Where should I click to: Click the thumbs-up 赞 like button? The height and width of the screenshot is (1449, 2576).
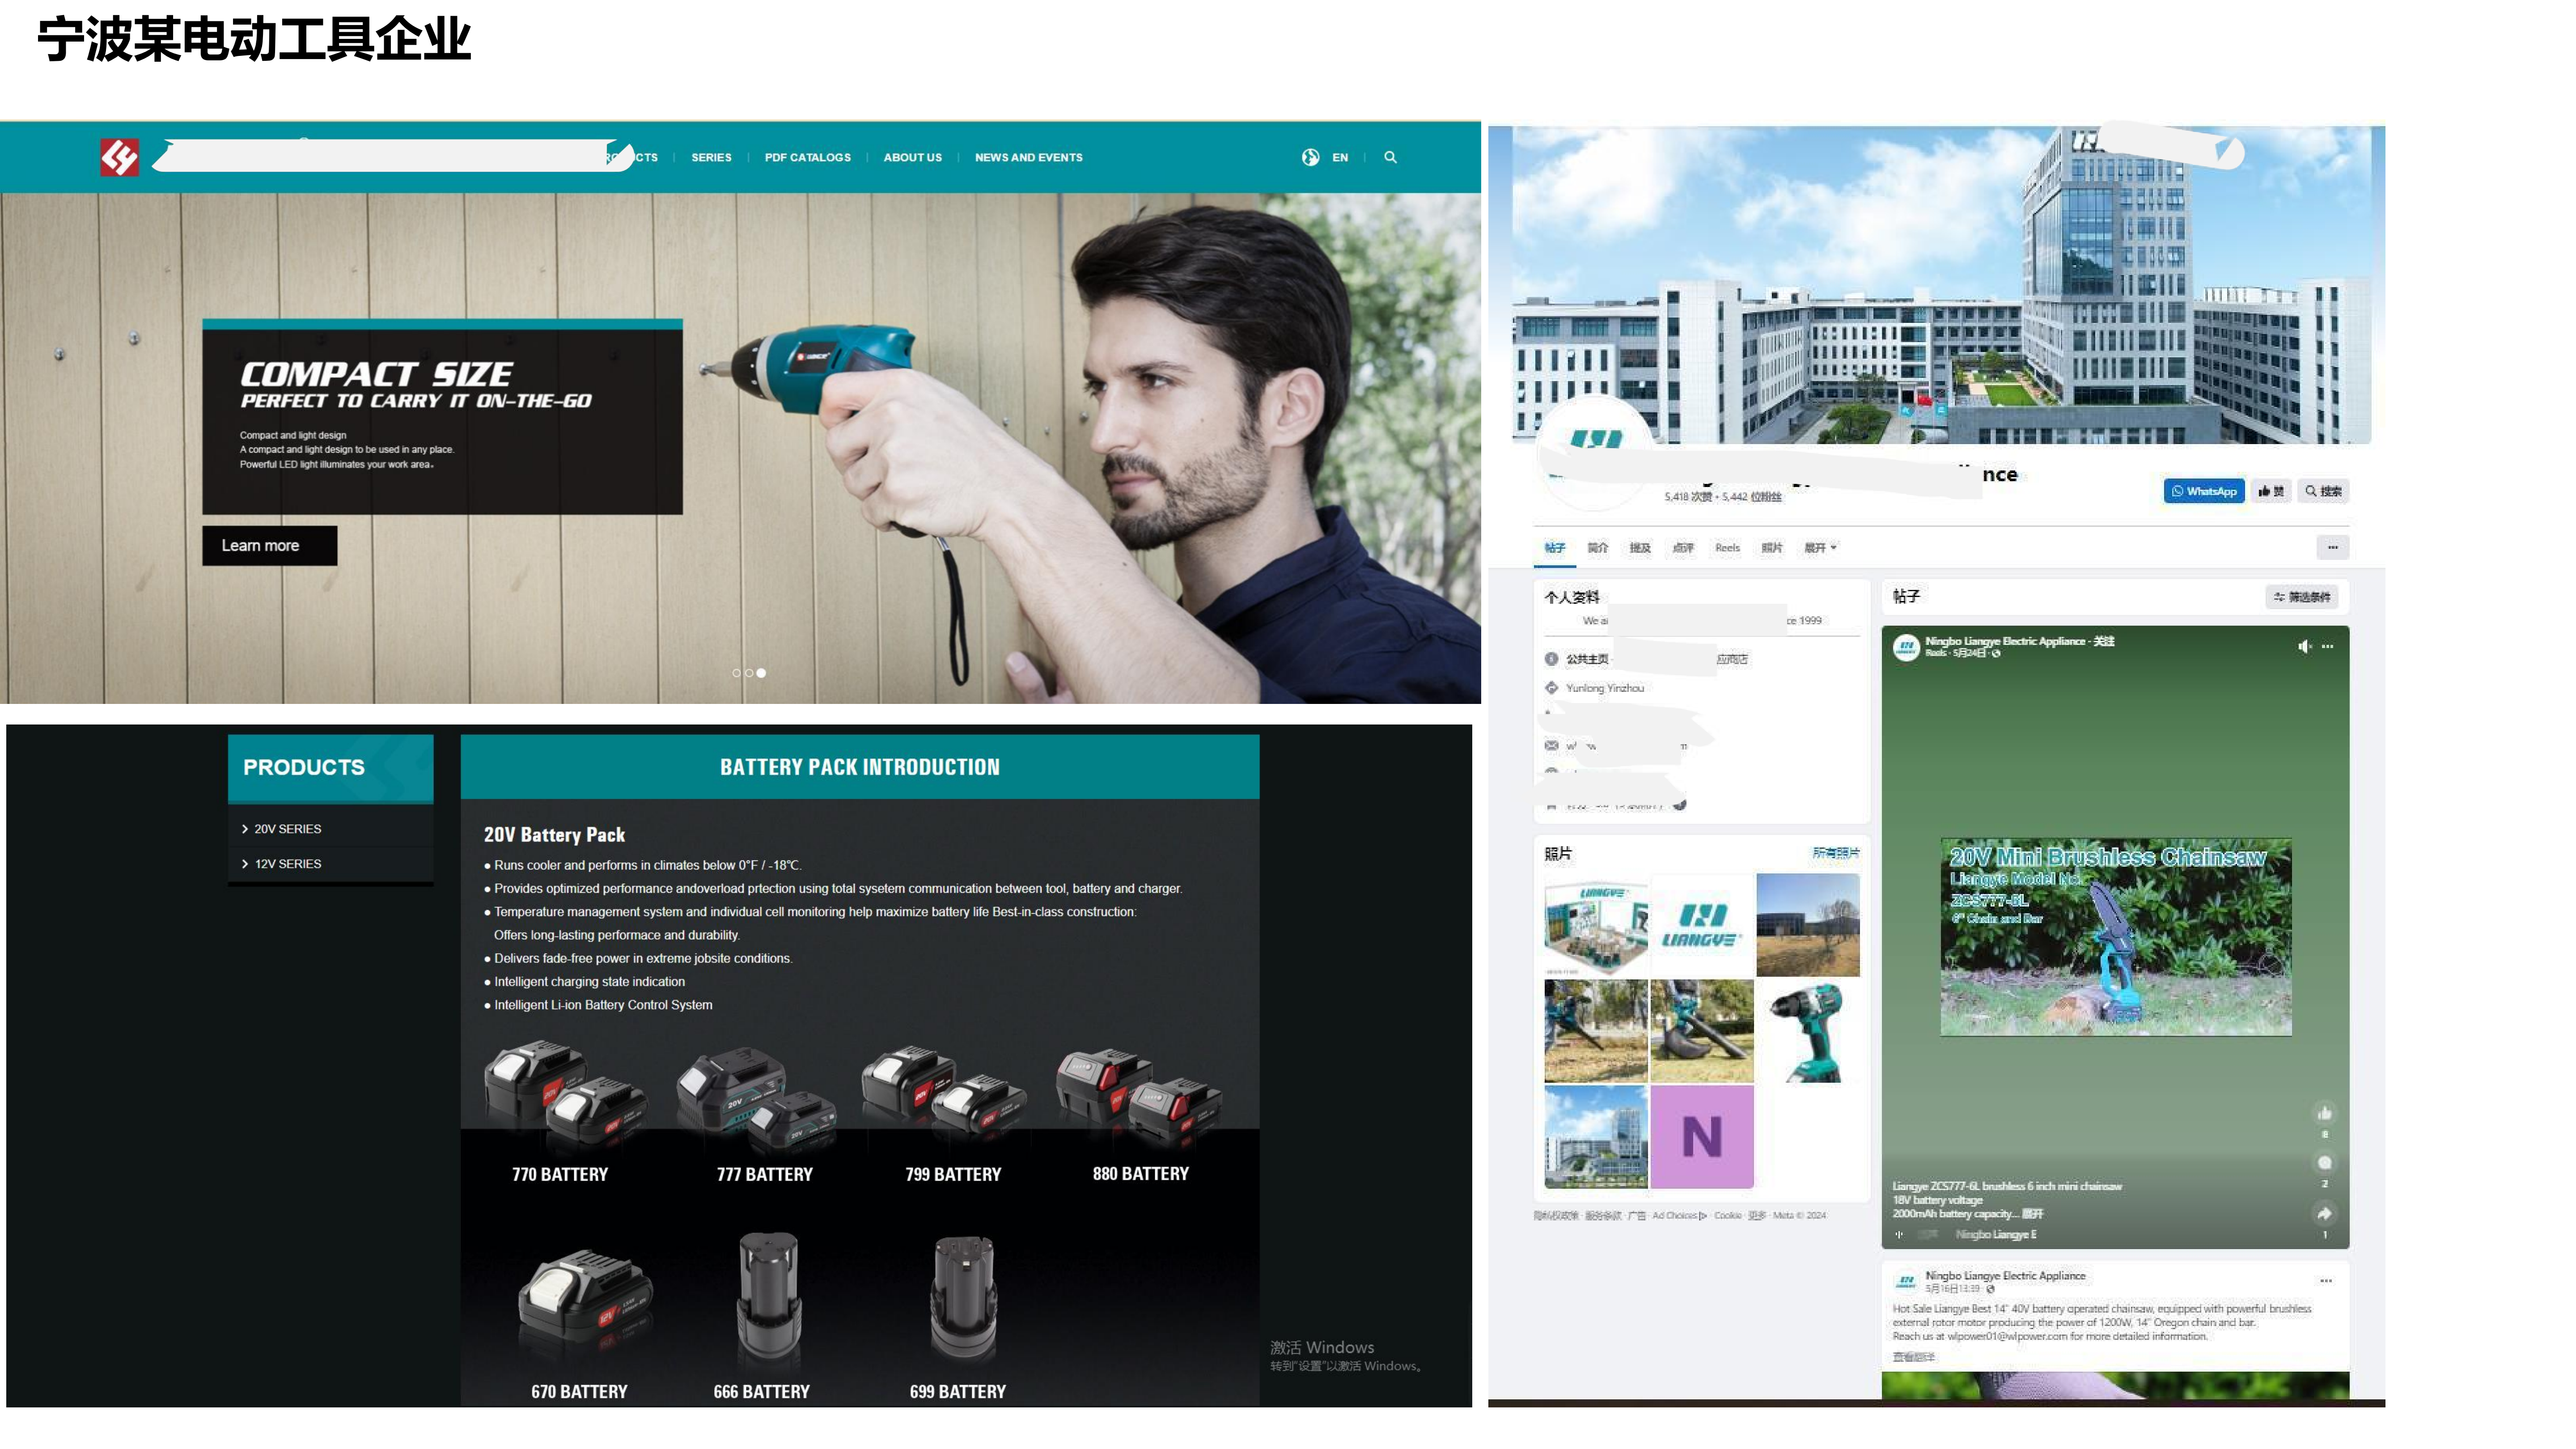(x=2270, y=491)
